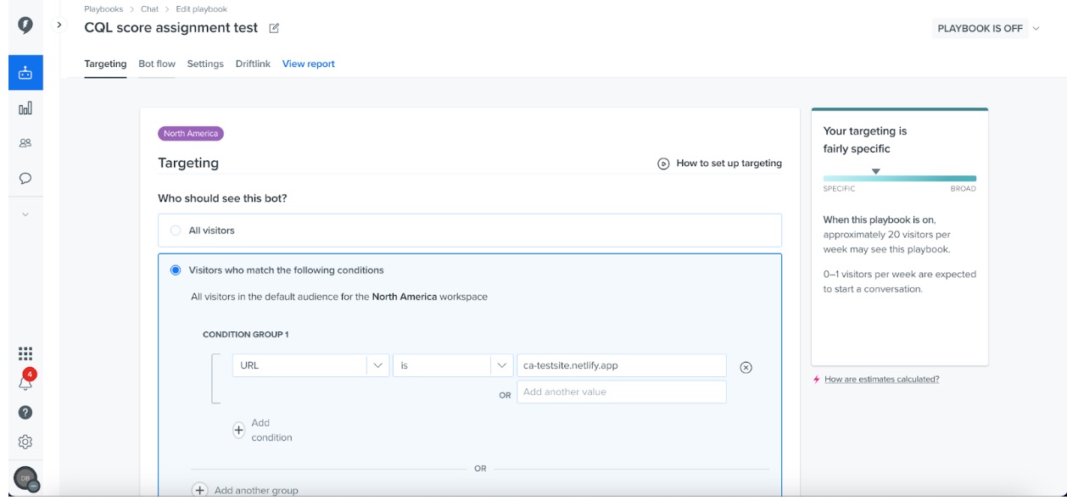
Task: Open the Playbooks bot icon in sidebar
Action: [25, 73]
